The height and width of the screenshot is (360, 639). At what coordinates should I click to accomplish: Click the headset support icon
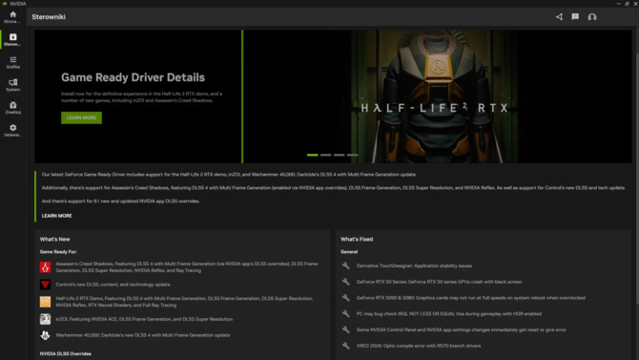pyautogui.click(x=592, y=17)
